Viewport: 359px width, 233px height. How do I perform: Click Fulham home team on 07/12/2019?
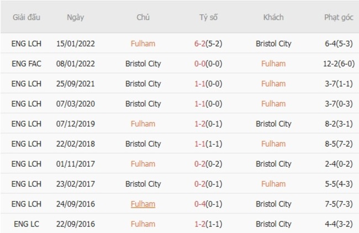point(143,124)
